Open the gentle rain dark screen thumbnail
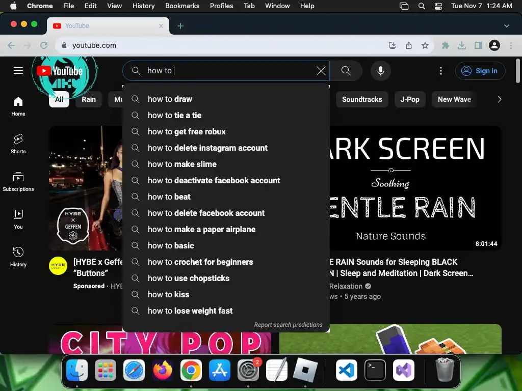The width and height of the screenshot is (522, 391). coord(415,188)
